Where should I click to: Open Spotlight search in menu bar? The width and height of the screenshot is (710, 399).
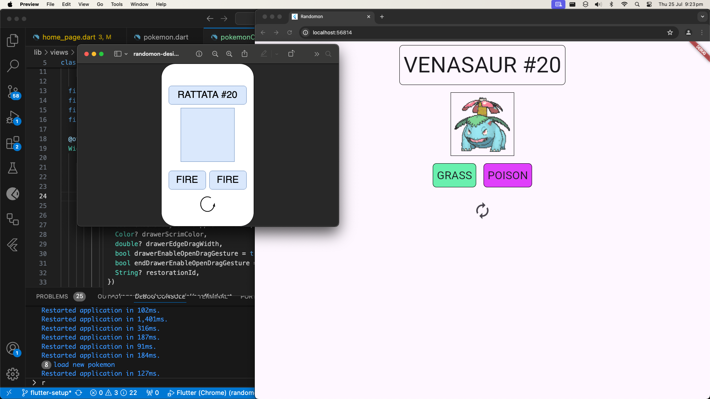coord(637,4)
